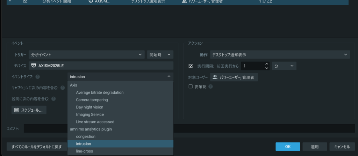
Task: Click the help icon beside イベントタイプ
Action: 37,77
